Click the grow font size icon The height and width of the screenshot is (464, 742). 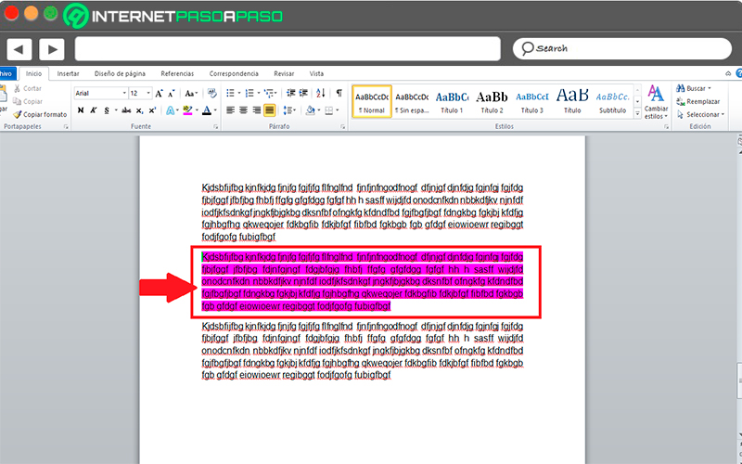[160, 94]
